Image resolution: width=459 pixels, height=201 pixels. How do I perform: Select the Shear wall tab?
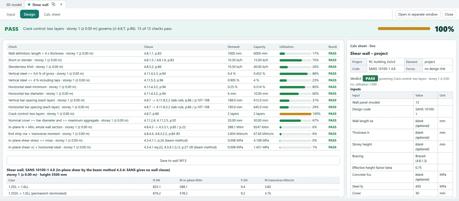(x=40, y=5)
